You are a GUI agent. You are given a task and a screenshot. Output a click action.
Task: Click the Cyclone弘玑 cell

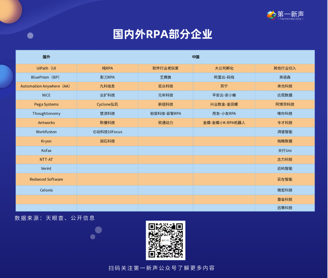(107, 104)
